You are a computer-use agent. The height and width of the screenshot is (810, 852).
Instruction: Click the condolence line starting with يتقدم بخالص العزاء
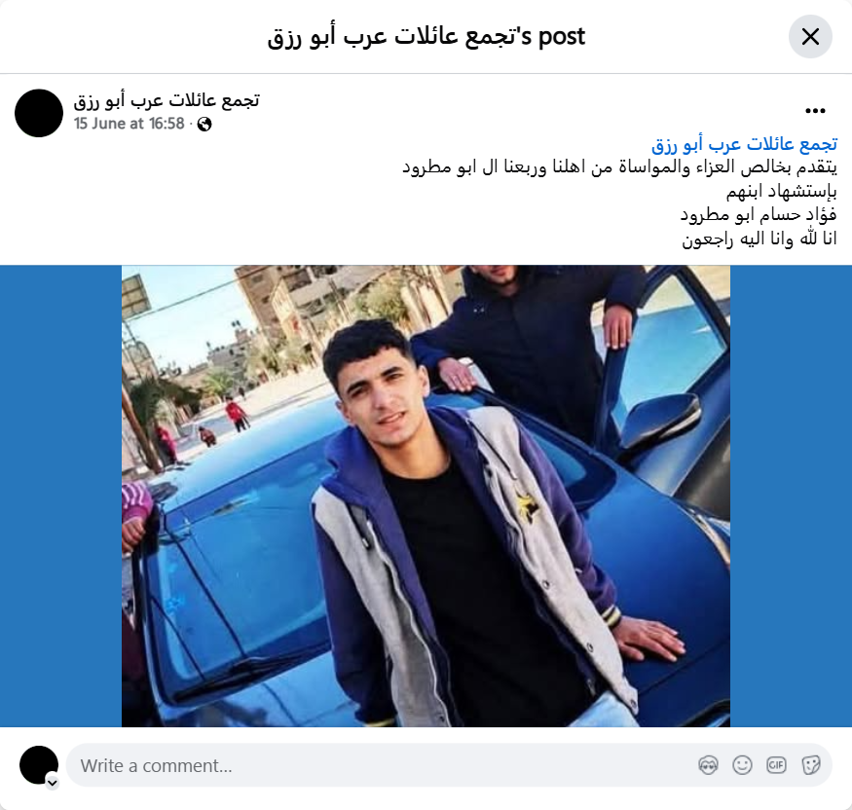click(x=619, y=166)
